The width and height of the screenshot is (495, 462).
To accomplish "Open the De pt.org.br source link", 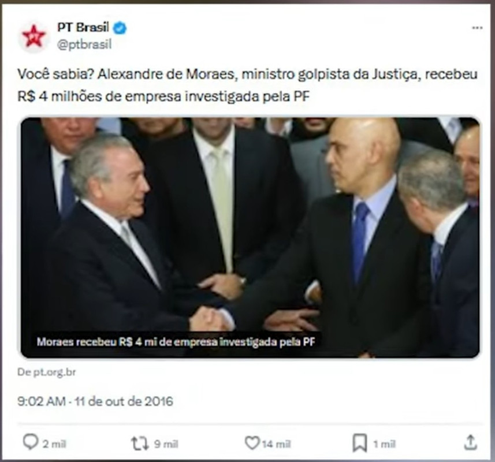I will [x=47, y=372].
